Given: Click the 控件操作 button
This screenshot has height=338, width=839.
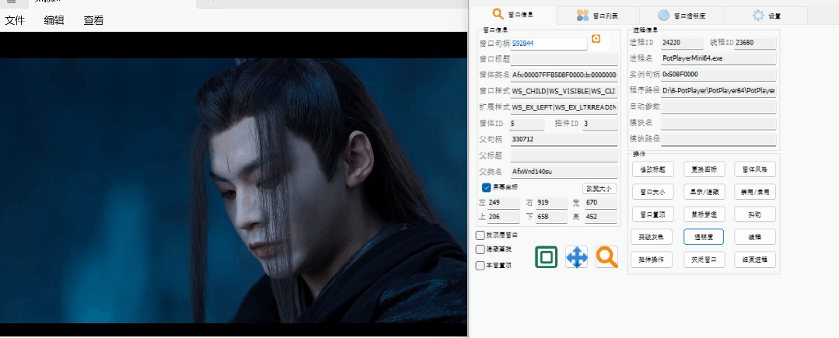Looking at the screenshot, I should pyautogui.click(x=652, y=260).
